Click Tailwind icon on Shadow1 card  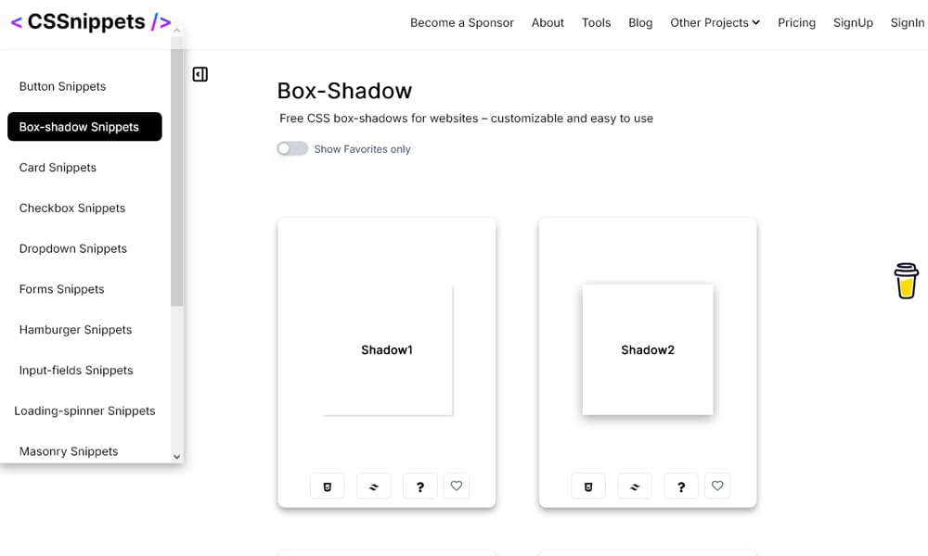374,486
